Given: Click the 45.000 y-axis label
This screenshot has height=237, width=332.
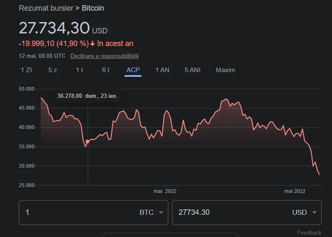Looking at the screenshot, I should pyautogui.click(x=26, y=108).
